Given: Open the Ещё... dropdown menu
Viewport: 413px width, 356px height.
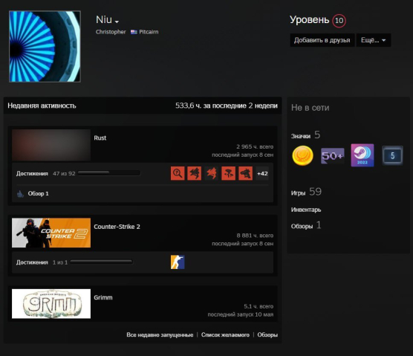Looking at the screenshot, I should pos(373,40).
